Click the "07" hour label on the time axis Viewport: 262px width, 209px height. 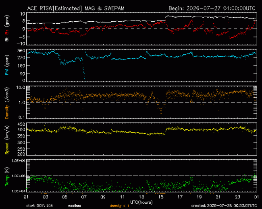tap(84, 197)
